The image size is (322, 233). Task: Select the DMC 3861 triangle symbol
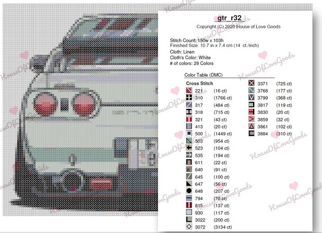(251, 126)
